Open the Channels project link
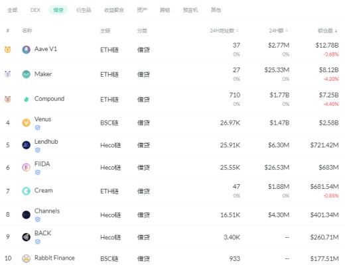 coord(47,211)
